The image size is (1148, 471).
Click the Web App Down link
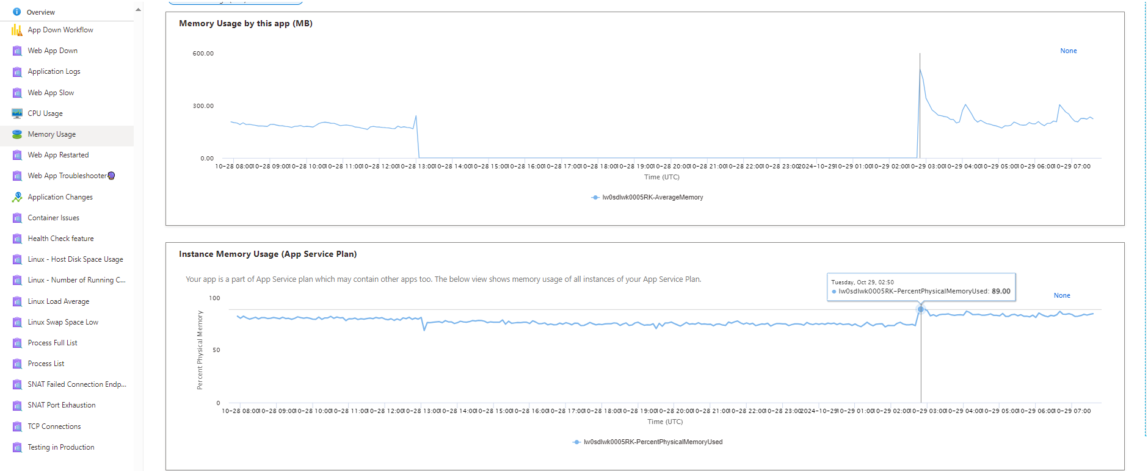[53, 50]
